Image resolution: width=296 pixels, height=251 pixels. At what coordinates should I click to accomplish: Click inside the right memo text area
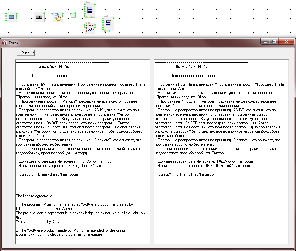click(221, 152)
